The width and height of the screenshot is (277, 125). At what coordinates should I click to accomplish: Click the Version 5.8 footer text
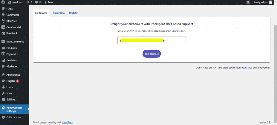pyautogui.click(x=265, y=123)
